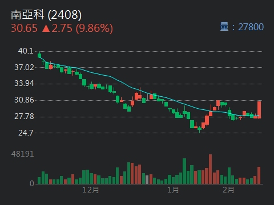
Task: Click the price change 2.75 (9.86%)
Action: pyautogui.click(x=78, y=28)
